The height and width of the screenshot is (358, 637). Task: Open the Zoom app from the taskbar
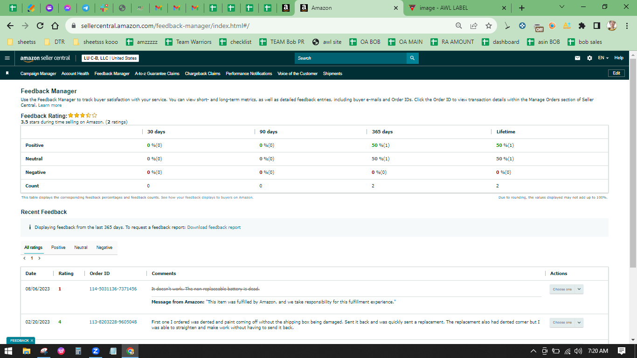point(96,351)
